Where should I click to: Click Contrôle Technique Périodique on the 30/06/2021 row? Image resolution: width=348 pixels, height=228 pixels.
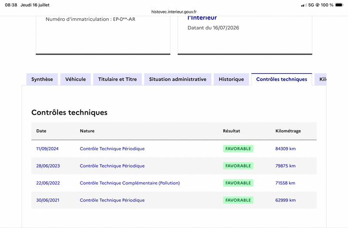pos(112,200)
